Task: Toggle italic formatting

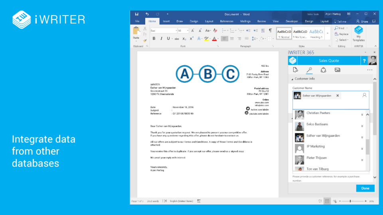Action: (x=161, y=39)
